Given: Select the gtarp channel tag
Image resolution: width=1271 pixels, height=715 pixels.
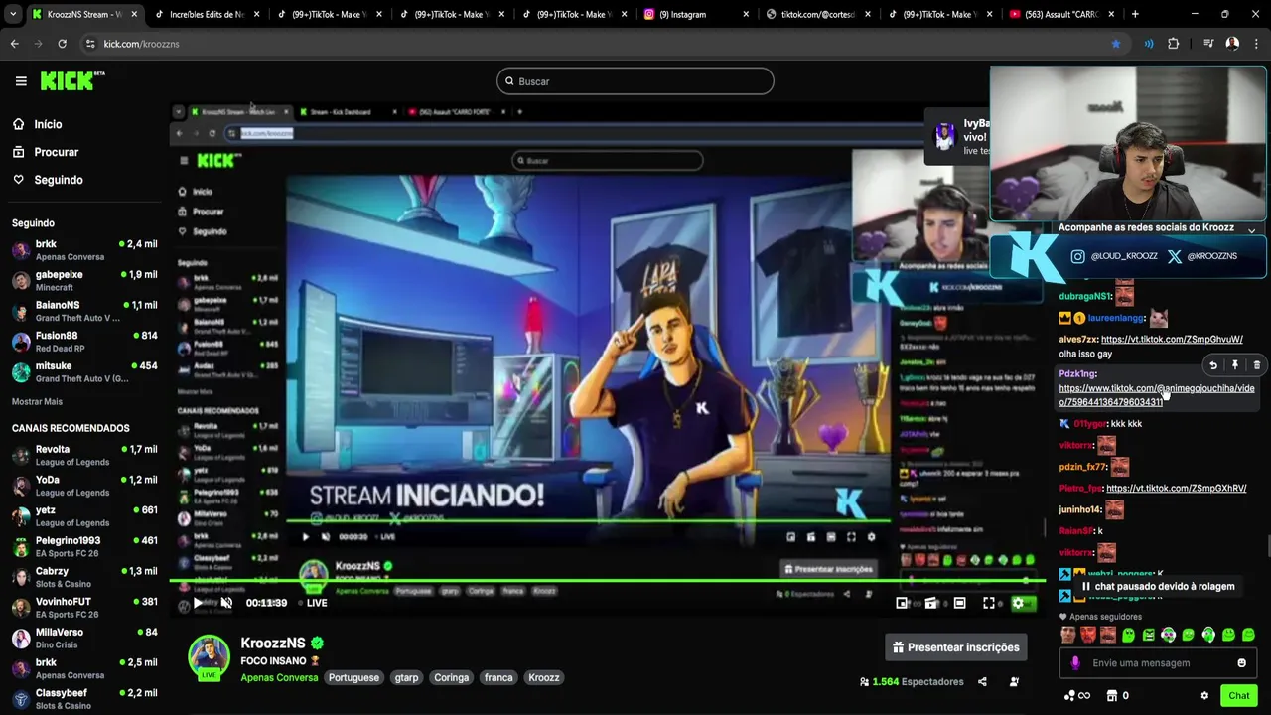Looking at the screenshot, I should (x=406, y=678).
